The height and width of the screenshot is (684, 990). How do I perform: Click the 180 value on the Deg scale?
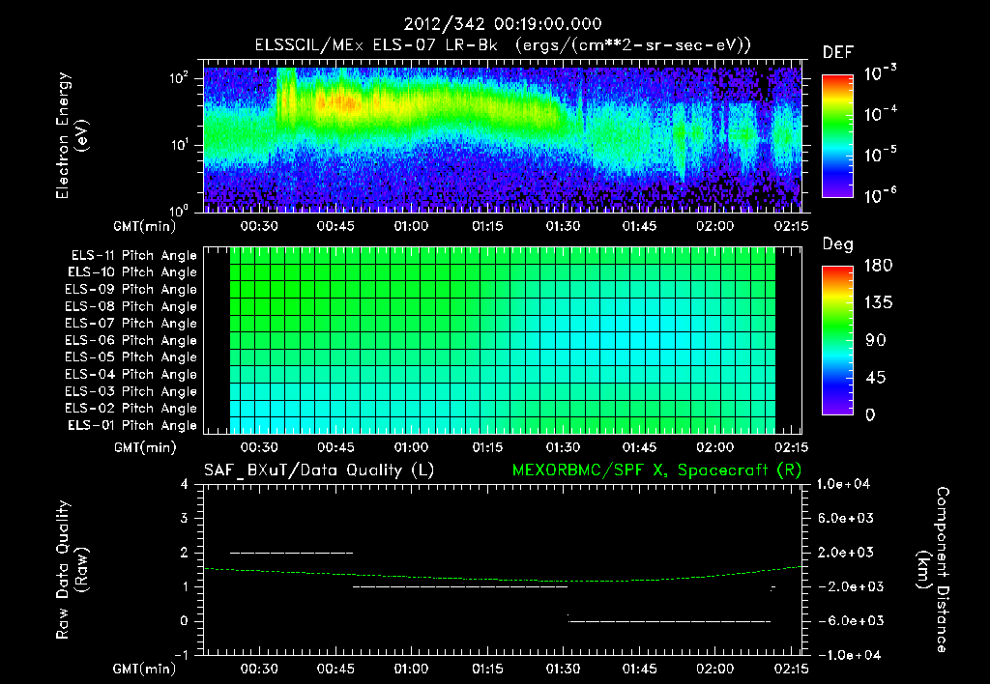coord(878,266)
